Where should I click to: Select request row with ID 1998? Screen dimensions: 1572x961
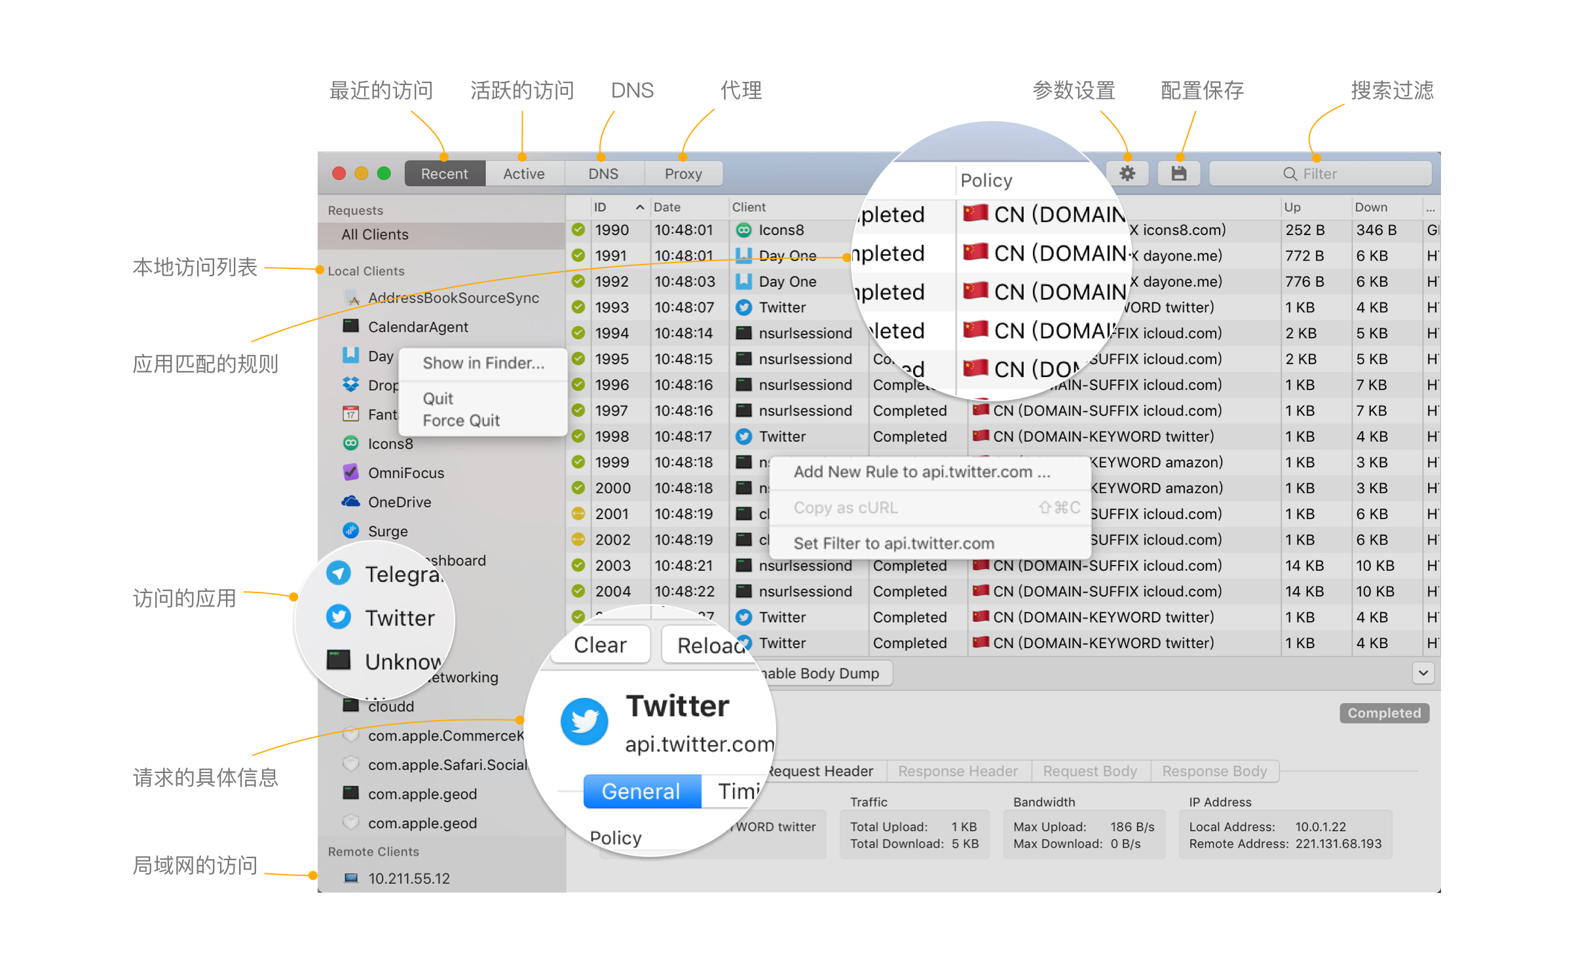1002,436
